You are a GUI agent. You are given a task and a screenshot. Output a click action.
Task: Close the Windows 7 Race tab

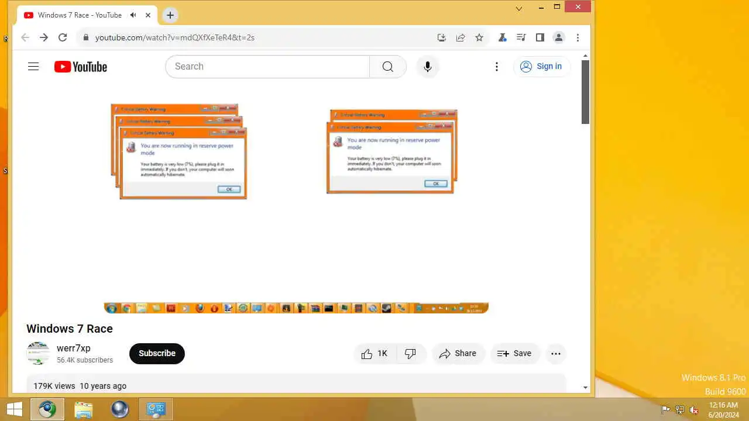[x=149, y=15]
